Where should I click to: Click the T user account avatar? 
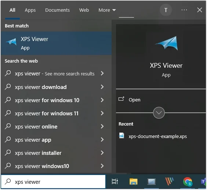coord(166,10)
